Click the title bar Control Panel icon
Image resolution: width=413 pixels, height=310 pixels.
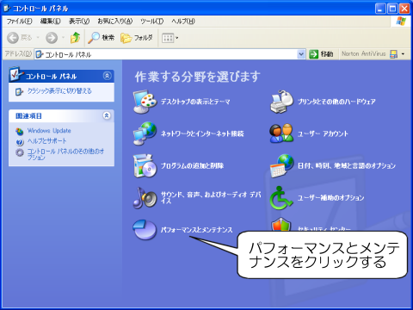click(7, 9)
